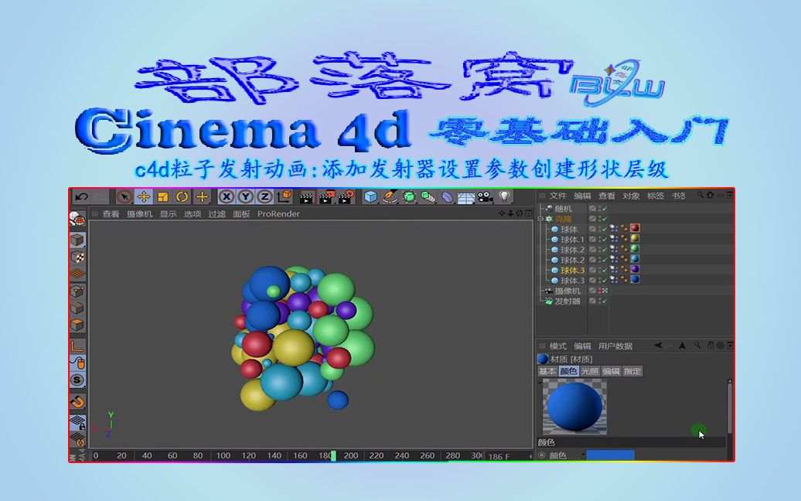This screenshot has height=501, width=801.
Task: Click the blue color swatch beside 颜色
Action: tap(610, 453)
